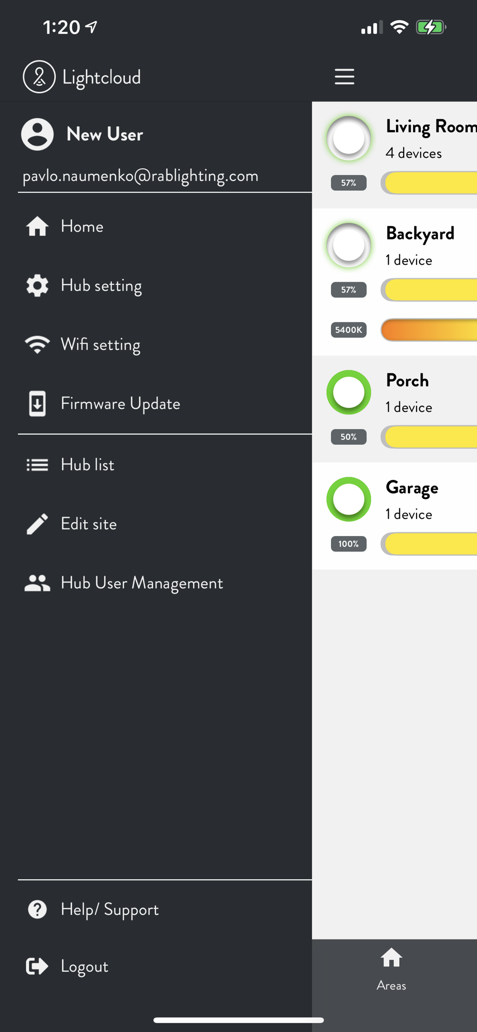Tap the Edit site pencil icon

(x=37, y=524)
